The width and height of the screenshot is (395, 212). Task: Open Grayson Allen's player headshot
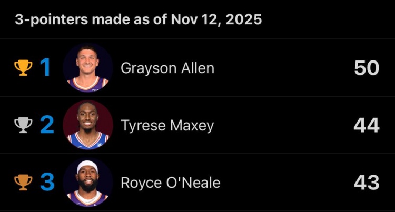pyautogui.click(x=88, y=68)
